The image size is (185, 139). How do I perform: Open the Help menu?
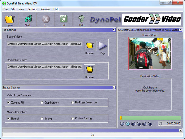point(56,9)
